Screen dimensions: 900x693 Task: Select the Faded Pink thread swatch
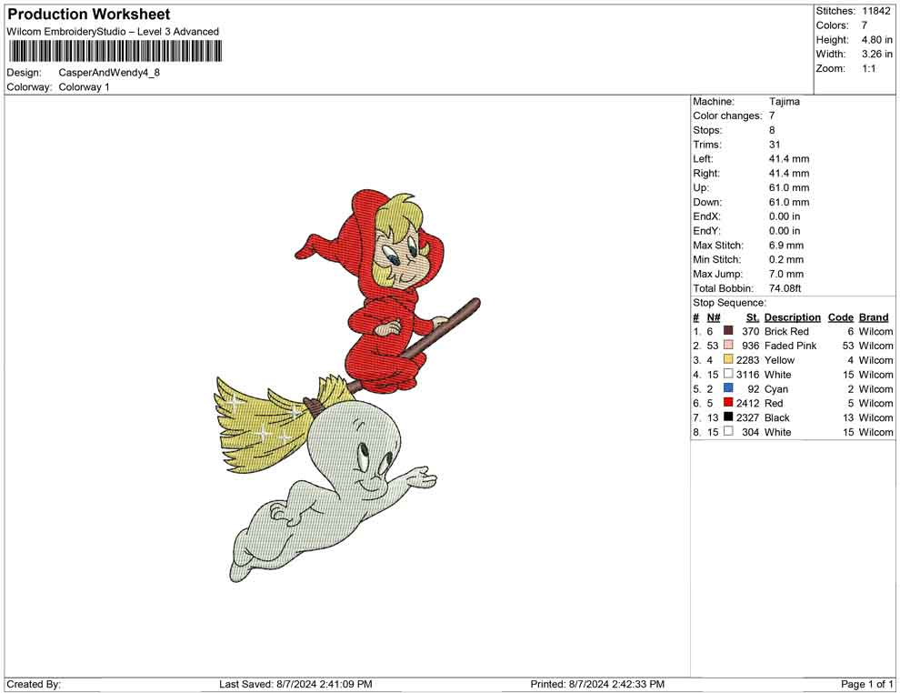click(x=728, y=346)
